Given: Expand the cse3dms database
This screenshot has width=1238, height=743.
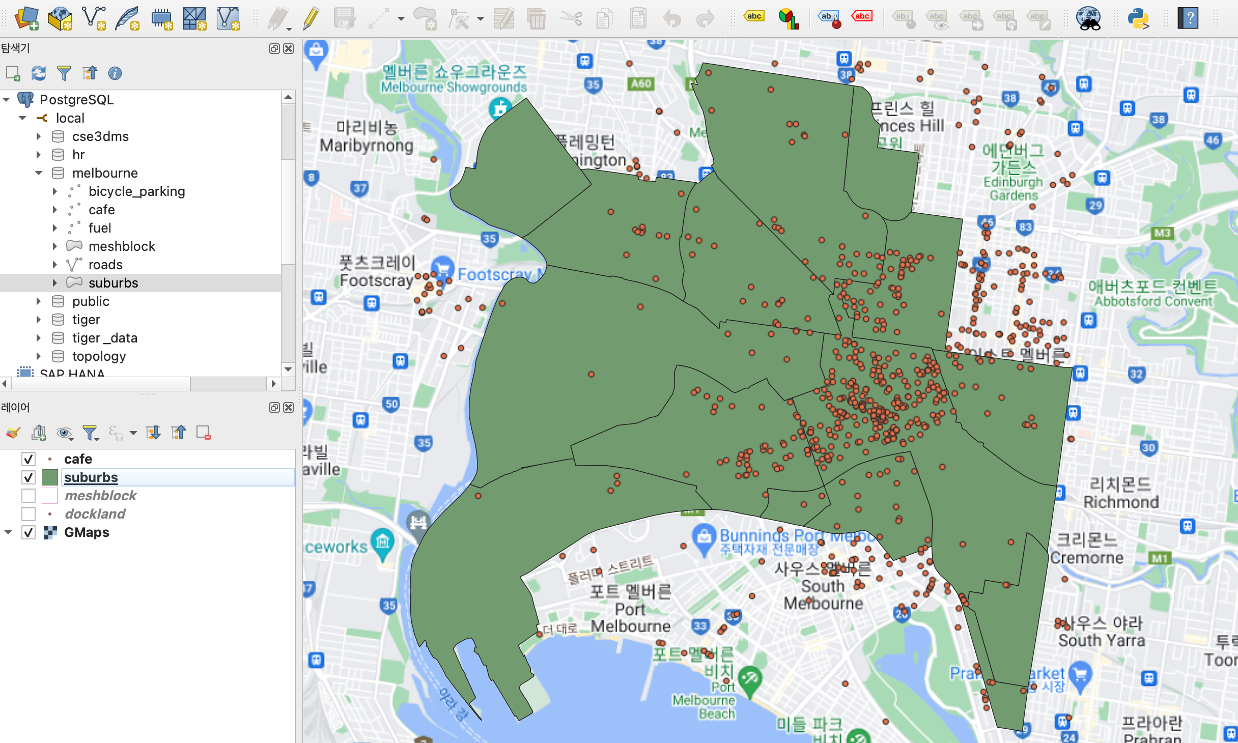Looking at the screenshot, I should click(39, 136).
